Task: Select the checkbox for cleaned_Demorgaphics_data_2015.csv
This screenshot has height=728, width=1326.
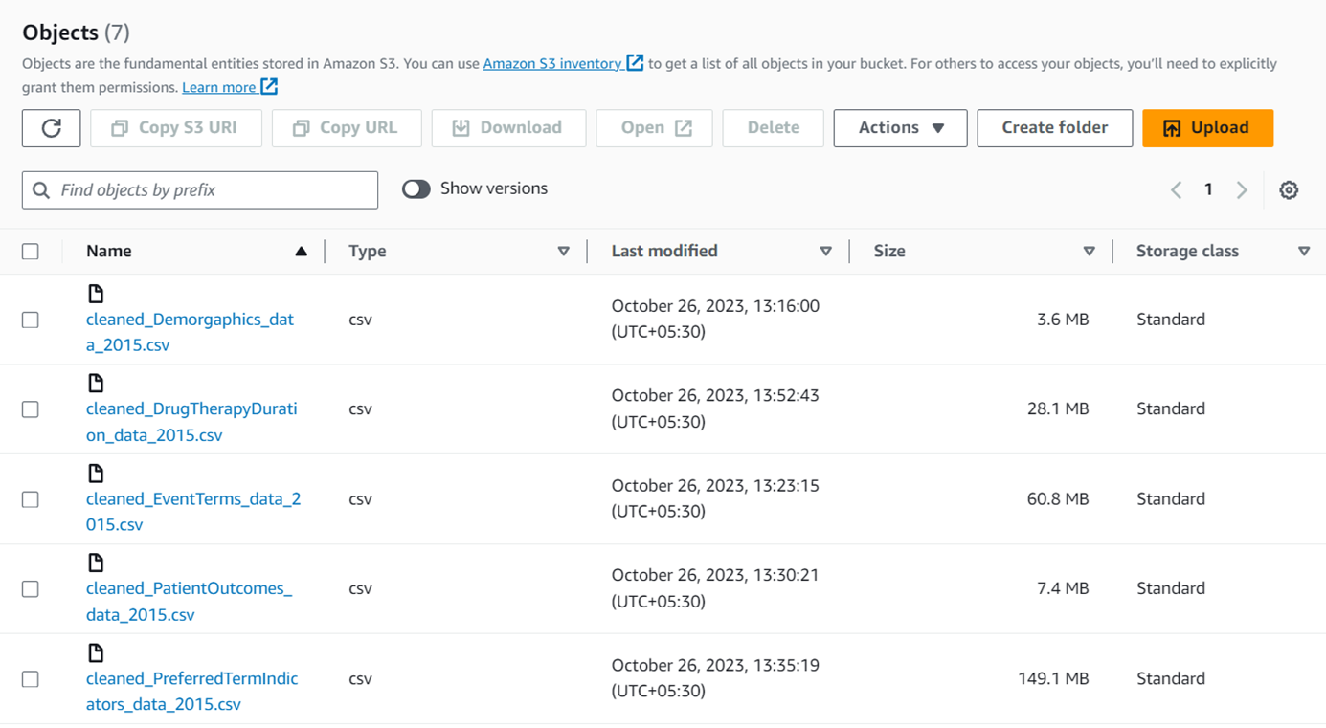Action: tap(30, 320)
